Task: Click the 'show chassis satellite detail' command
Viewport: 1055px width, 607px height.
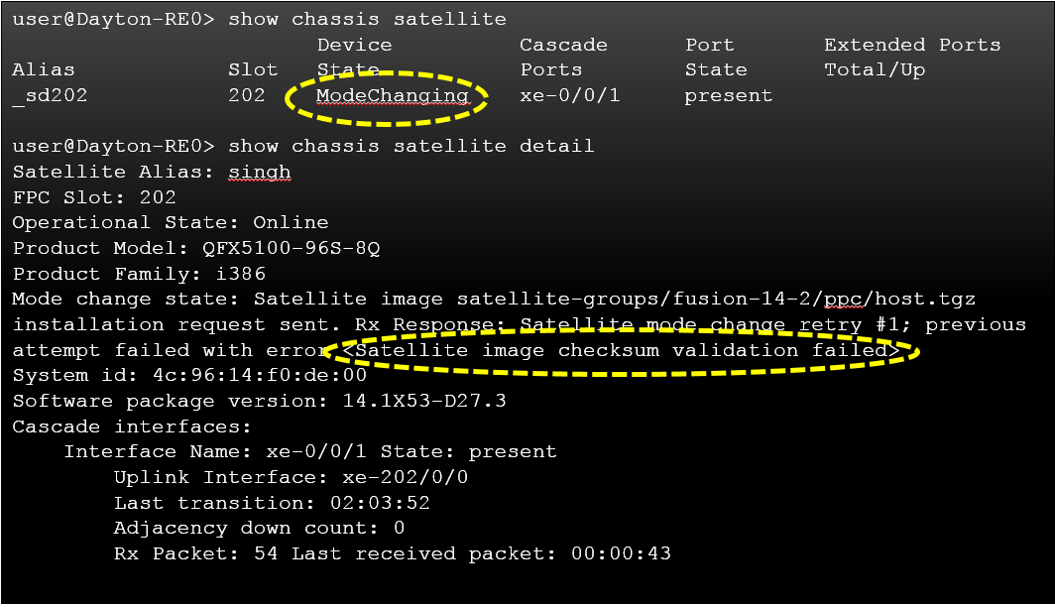Action: coord(410,147)
